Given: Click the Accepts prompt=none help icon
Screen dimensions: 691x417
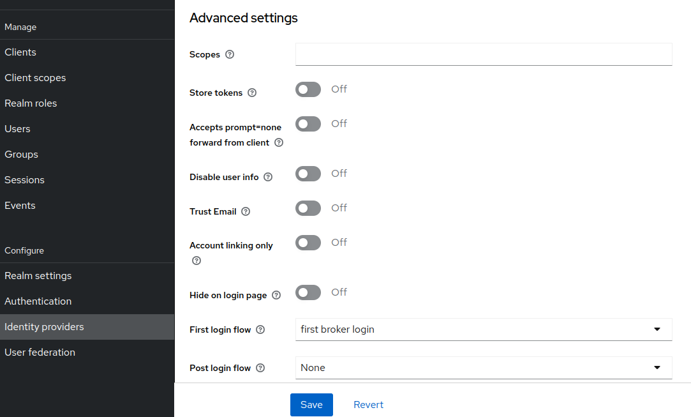Looking at the screenshot, I should [x=279, y=142].
